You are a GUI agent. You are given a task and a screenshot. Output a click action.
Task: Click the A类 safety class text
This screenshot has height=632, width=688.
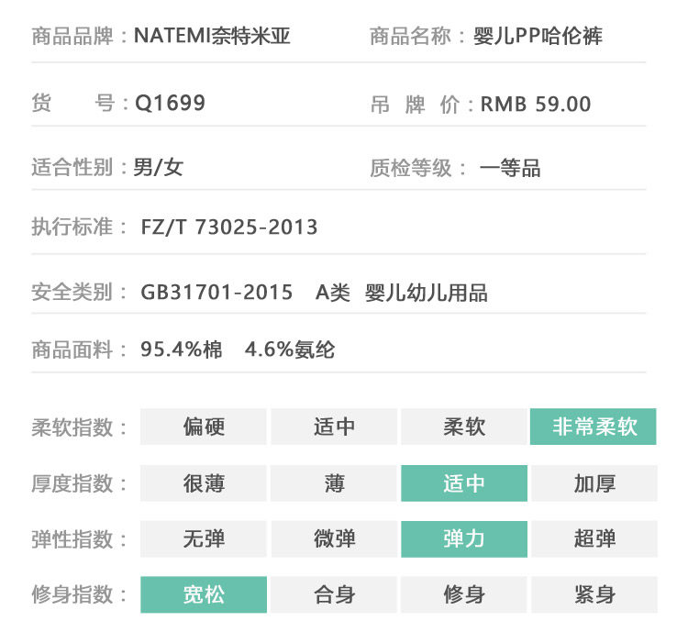pyautogui.click(x=333, y=293)
